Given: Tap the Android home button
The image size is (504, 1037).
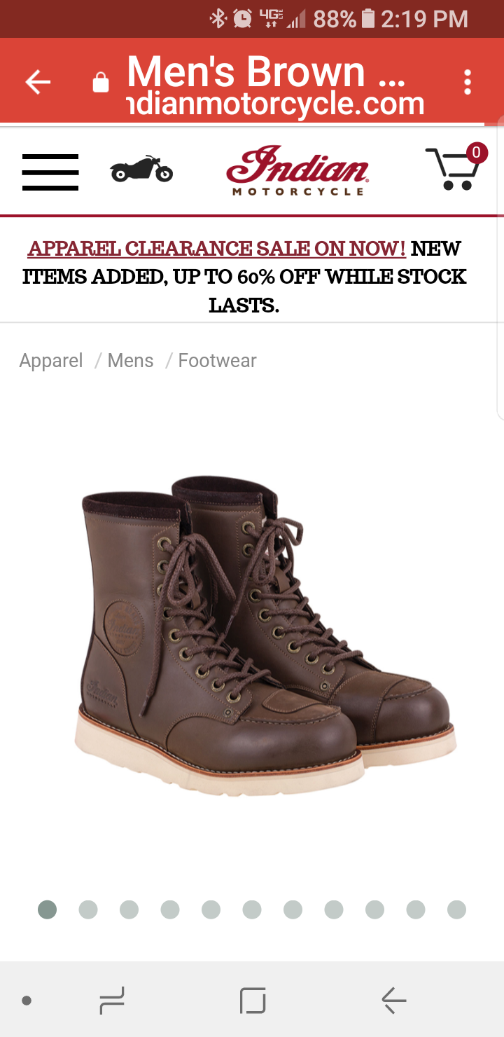Looking at the screenshot, I should pos(253,1001).
